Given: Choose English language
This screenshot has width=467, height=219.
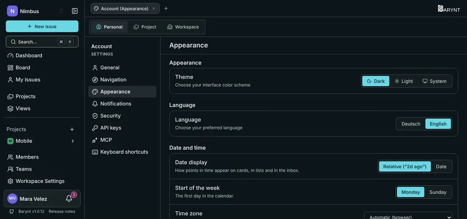Looking at the screenshot, I should 438,124.
